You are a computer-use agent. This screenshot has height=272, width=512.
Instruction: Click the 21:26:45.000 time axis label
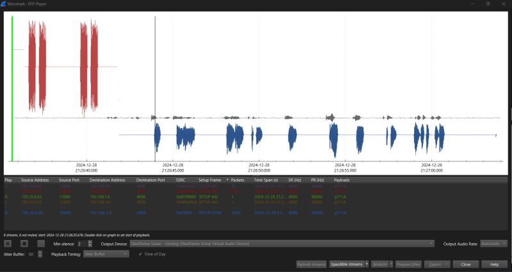pyautogui.click(x=173, y=168)
